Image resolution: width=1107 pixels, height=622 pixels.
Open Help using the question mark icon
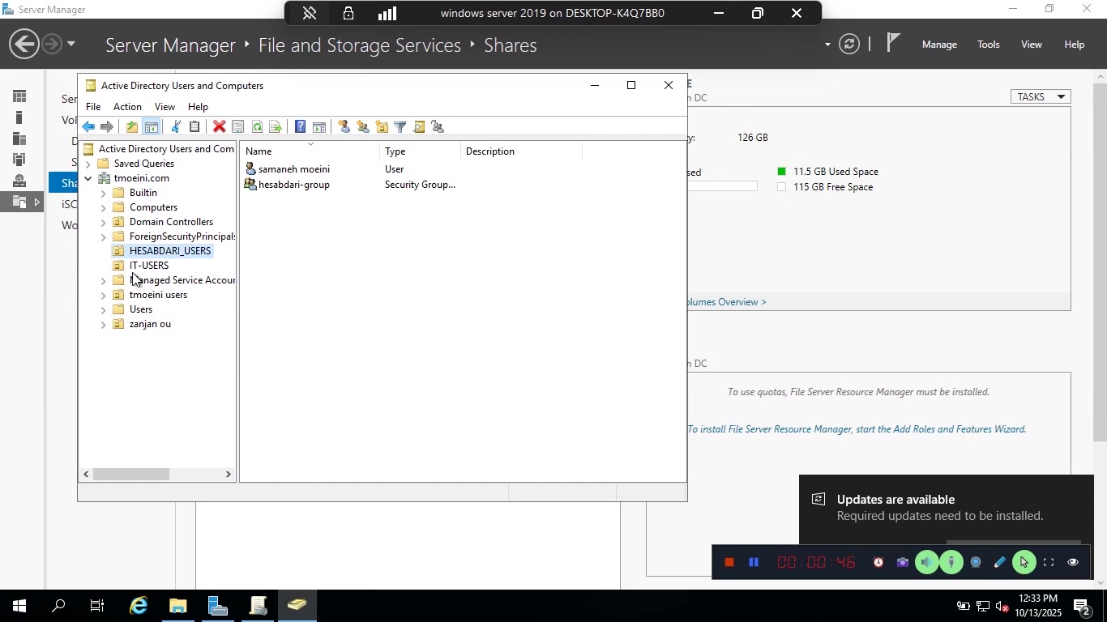tap(300, 127)
